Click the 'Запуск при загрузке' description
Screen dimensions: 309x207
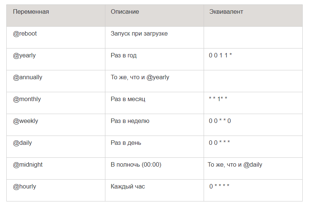pyautogui.click(x=139, y=34)
